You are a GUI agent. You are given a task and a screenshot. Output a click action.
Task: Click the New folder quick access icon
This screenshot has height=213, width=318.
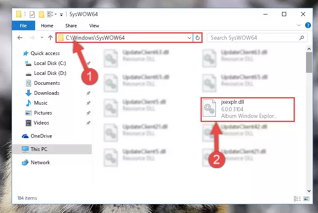coord(41,14)
